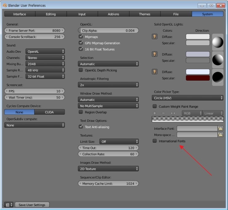Click the Wait Timer (ms) field
Viewport: 228px width, 210px height.
[35, 97]
